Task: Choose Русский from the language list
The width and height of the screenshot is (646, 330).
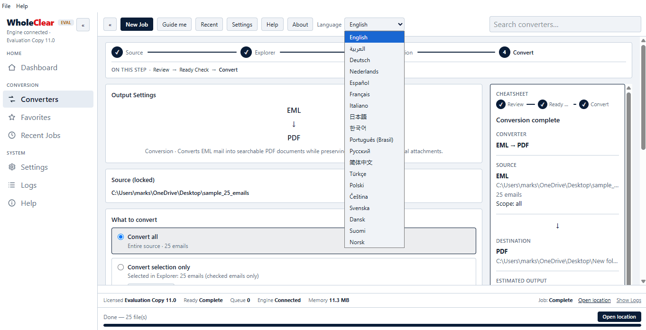Action: [x=374, y=151]
